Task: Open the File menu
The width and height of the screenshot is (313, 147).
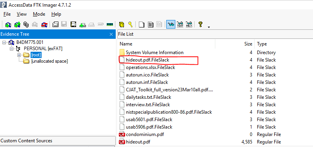Action: 7,14
